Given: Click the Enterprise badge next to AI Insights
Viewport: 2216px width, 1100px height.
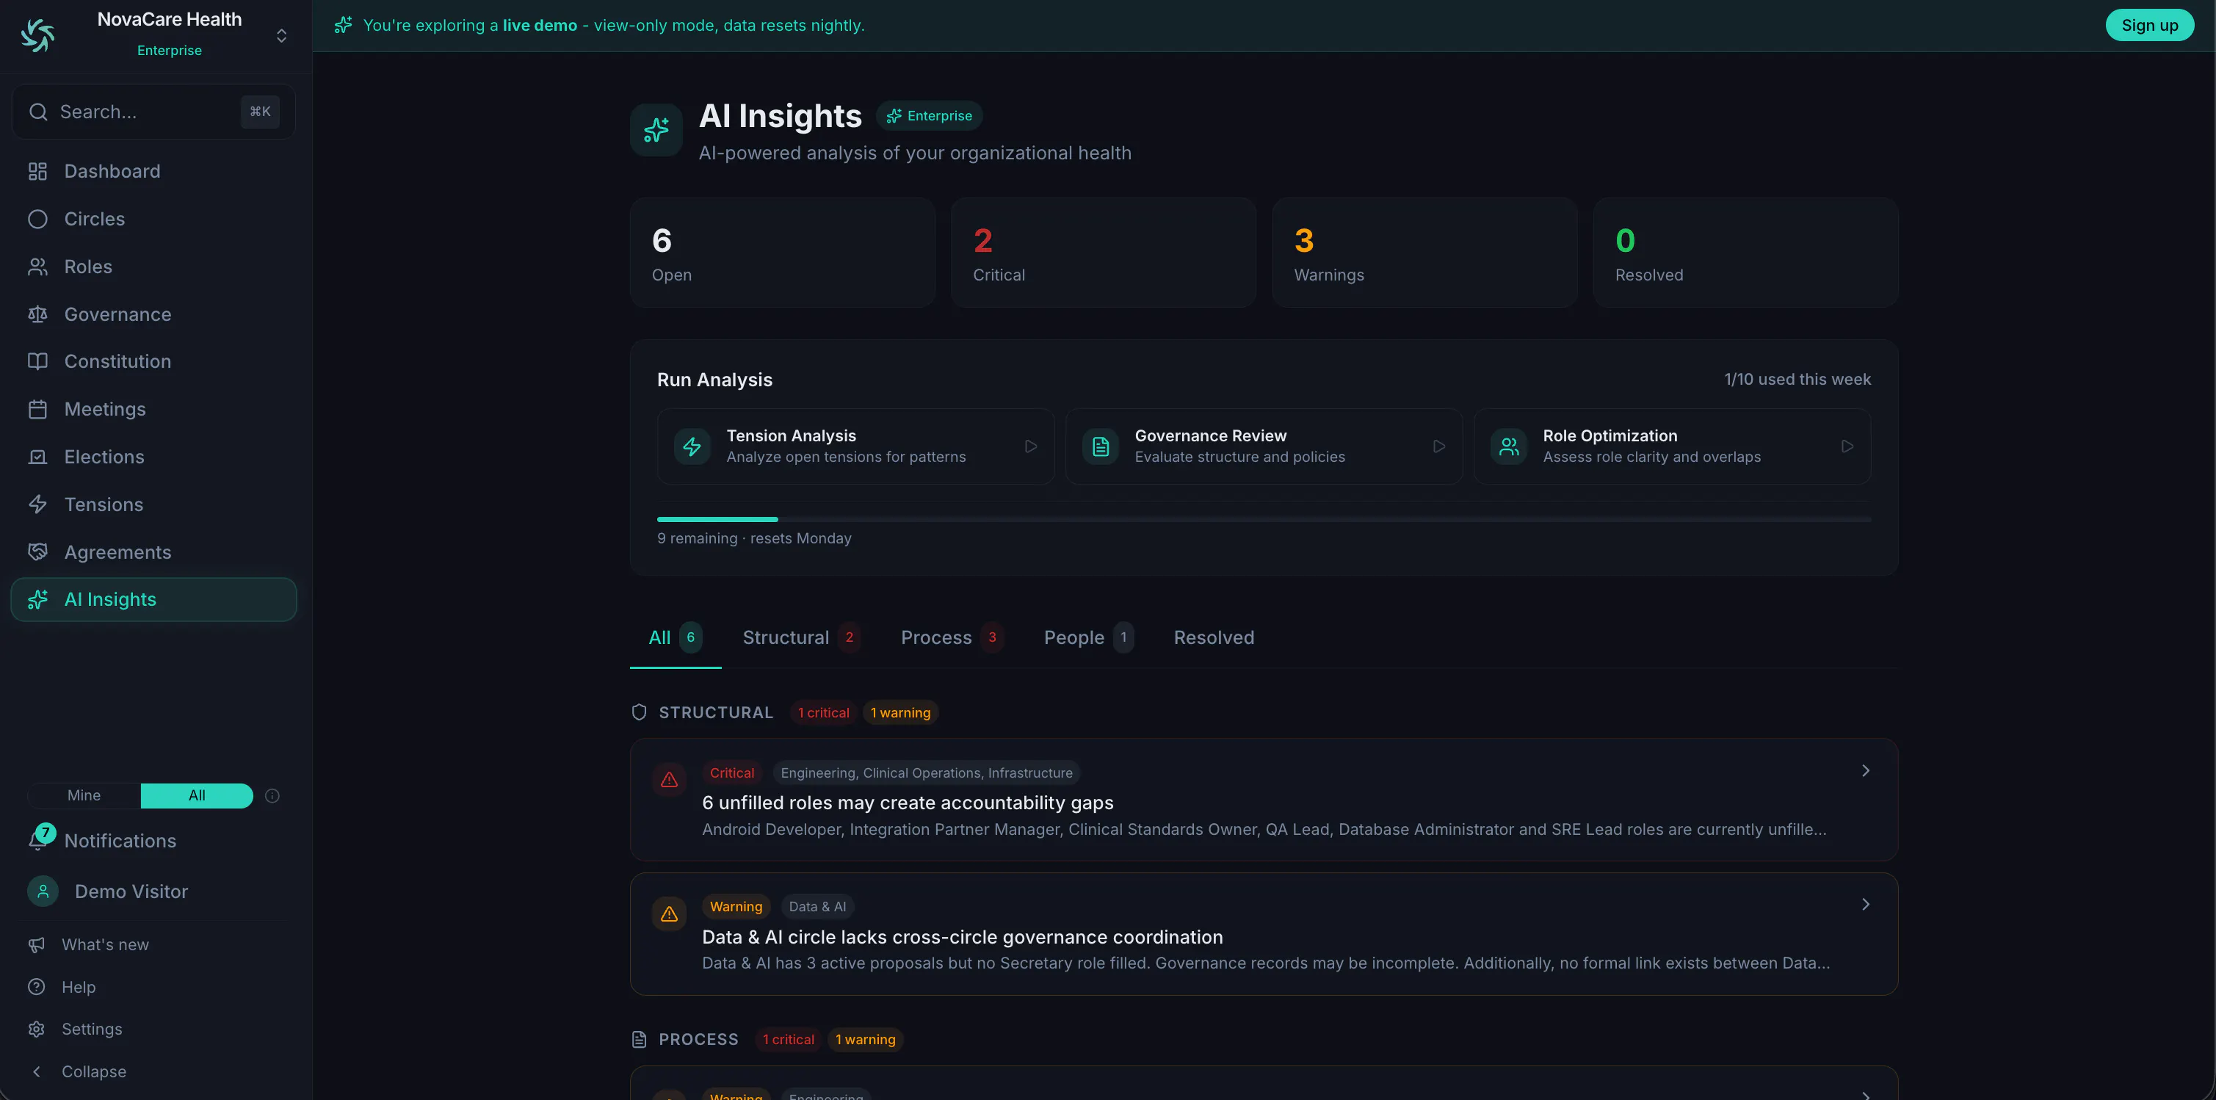Looking at the screenshot, I should pyautogui.click(x=929, y=116).
